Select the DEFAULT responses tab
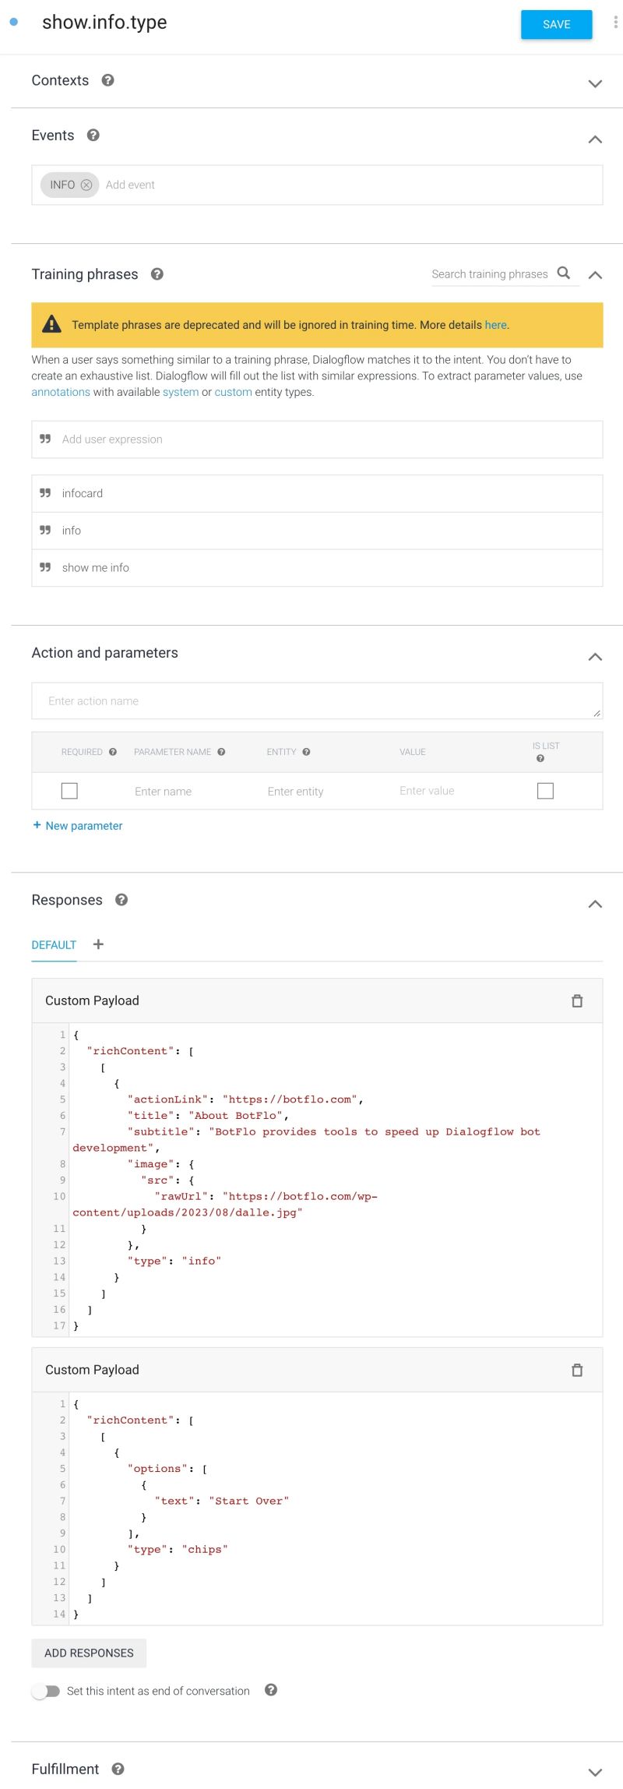The image size is (623, 1789). point(54,945)
